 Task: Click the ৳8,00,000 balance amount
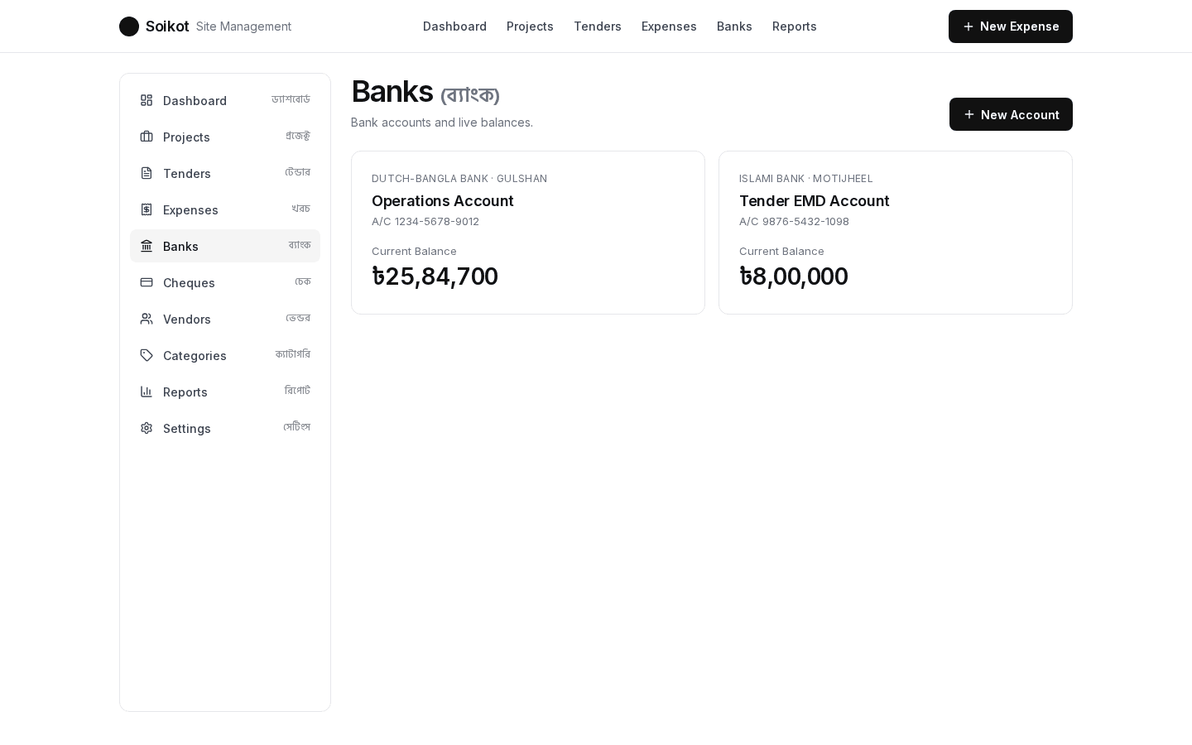(x=794, y=276)
